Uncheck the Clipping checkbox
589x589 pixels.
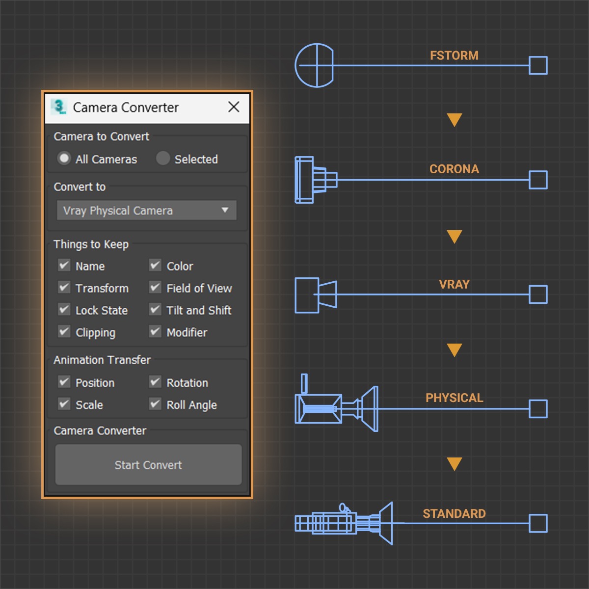(x=64, y=332)
